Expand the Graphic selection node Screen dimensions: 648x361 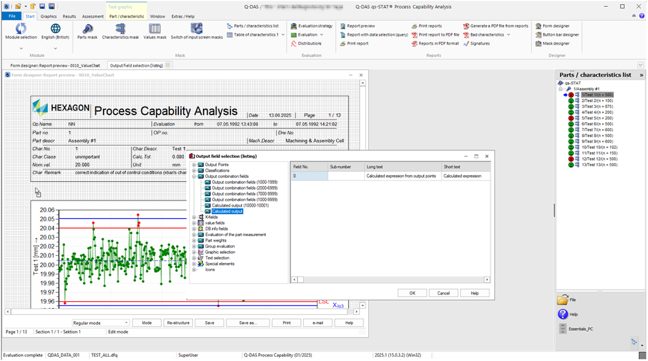194,252
